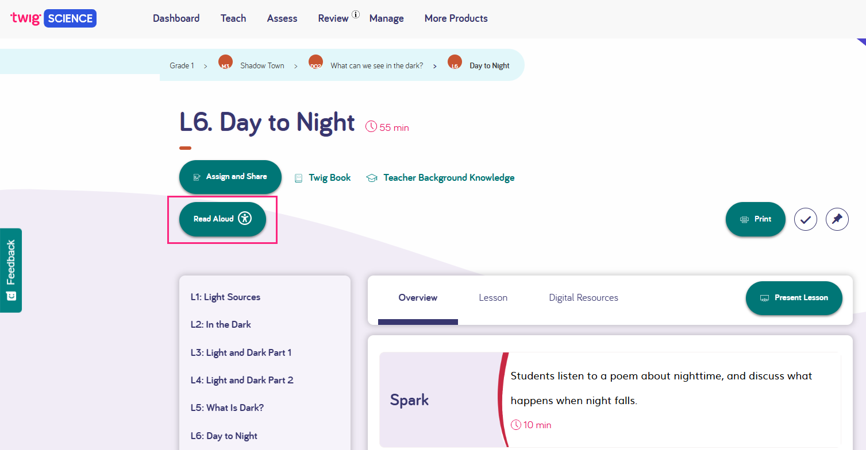Open the Teach menu

[x=233, y=18]
